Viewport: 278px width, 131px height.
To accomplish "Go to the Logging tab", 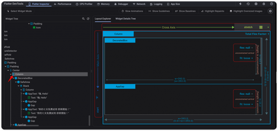I will tap(156, 4).
